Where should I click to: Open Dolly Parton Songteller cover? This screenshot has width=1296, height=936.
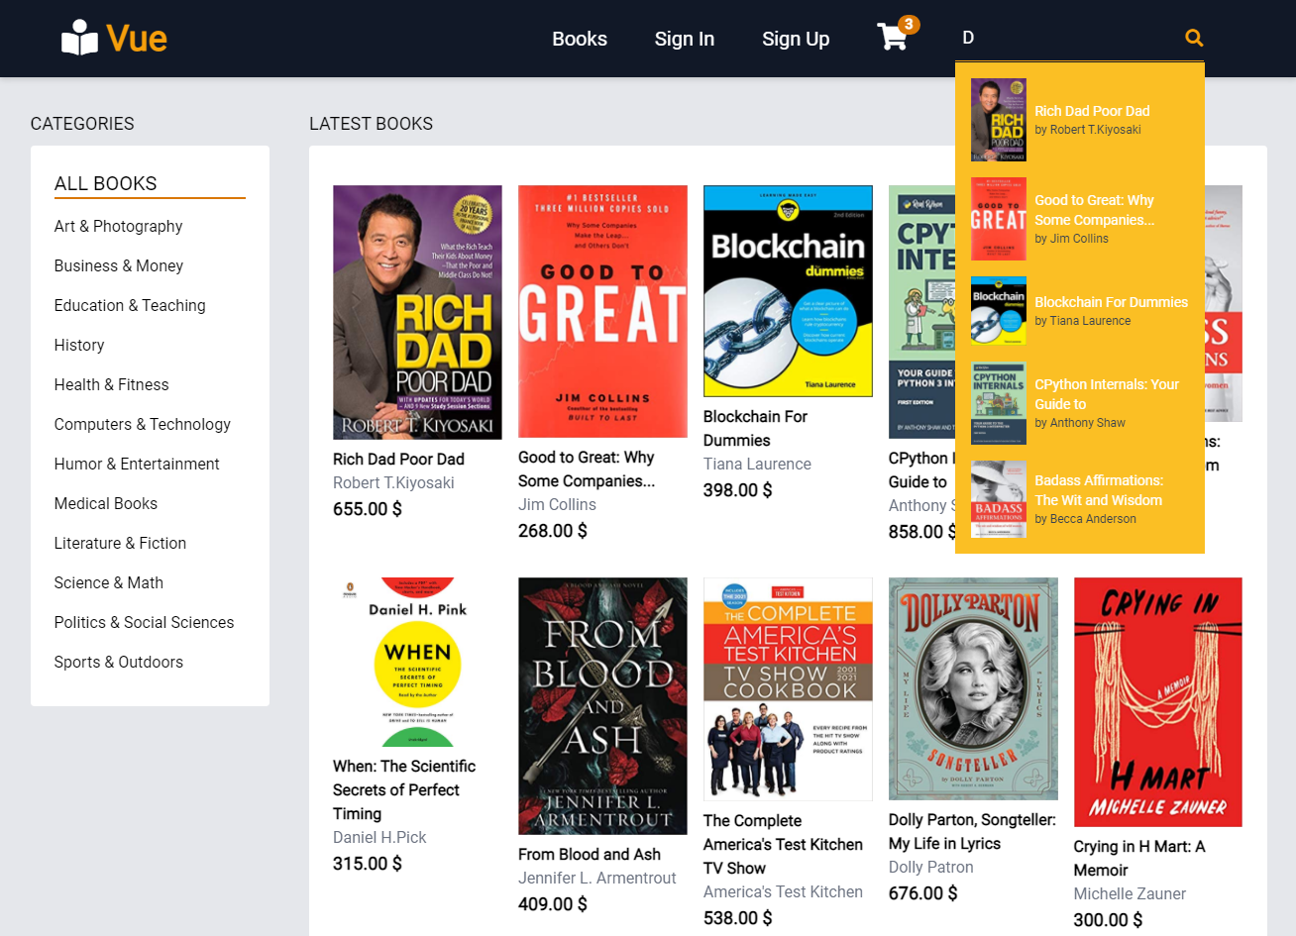click(x=973, y=688)
